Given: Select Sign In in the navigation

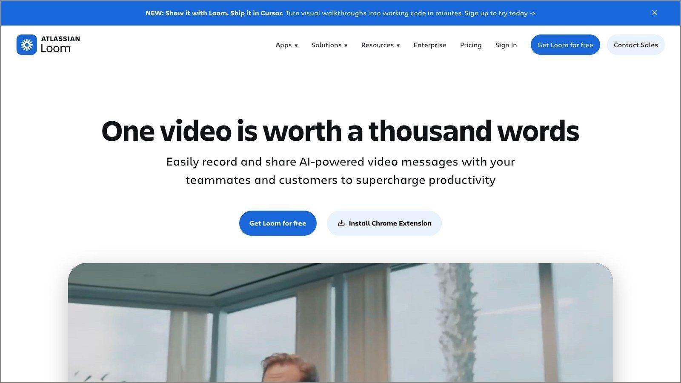Looking at the screenshot, I should point(506,45).
